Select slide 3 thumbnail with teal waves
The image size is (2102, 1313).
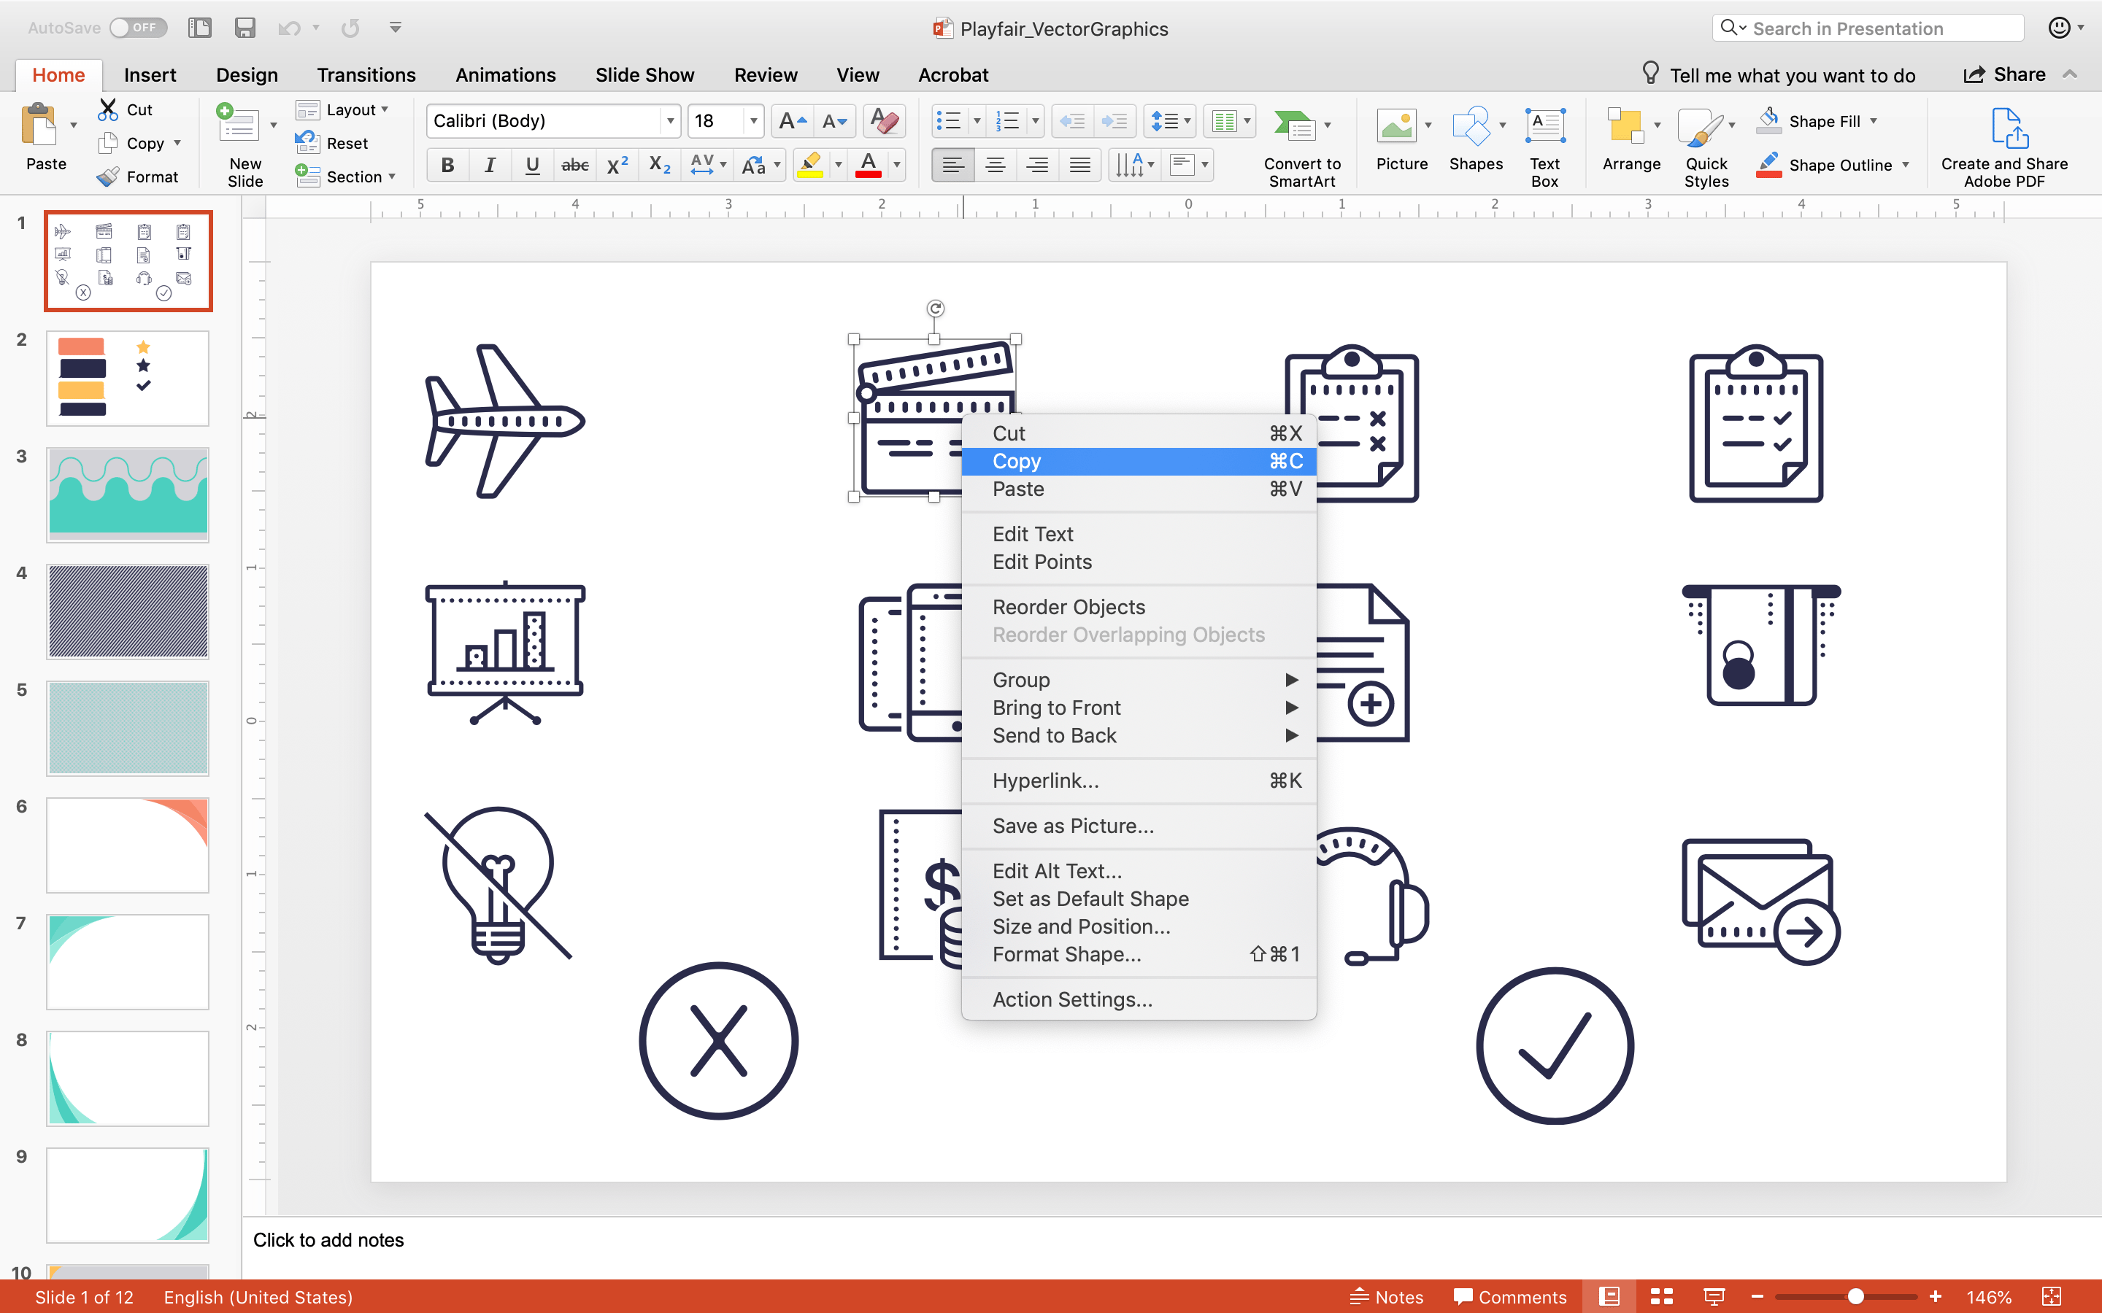coord(128,494)
